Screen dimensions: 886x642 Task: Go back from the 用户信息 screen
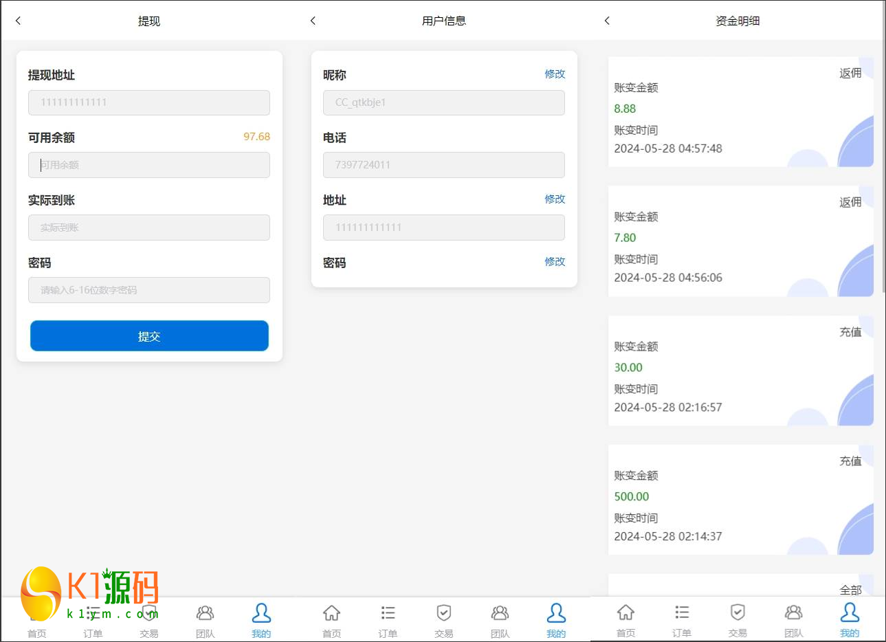click(313, 21)
